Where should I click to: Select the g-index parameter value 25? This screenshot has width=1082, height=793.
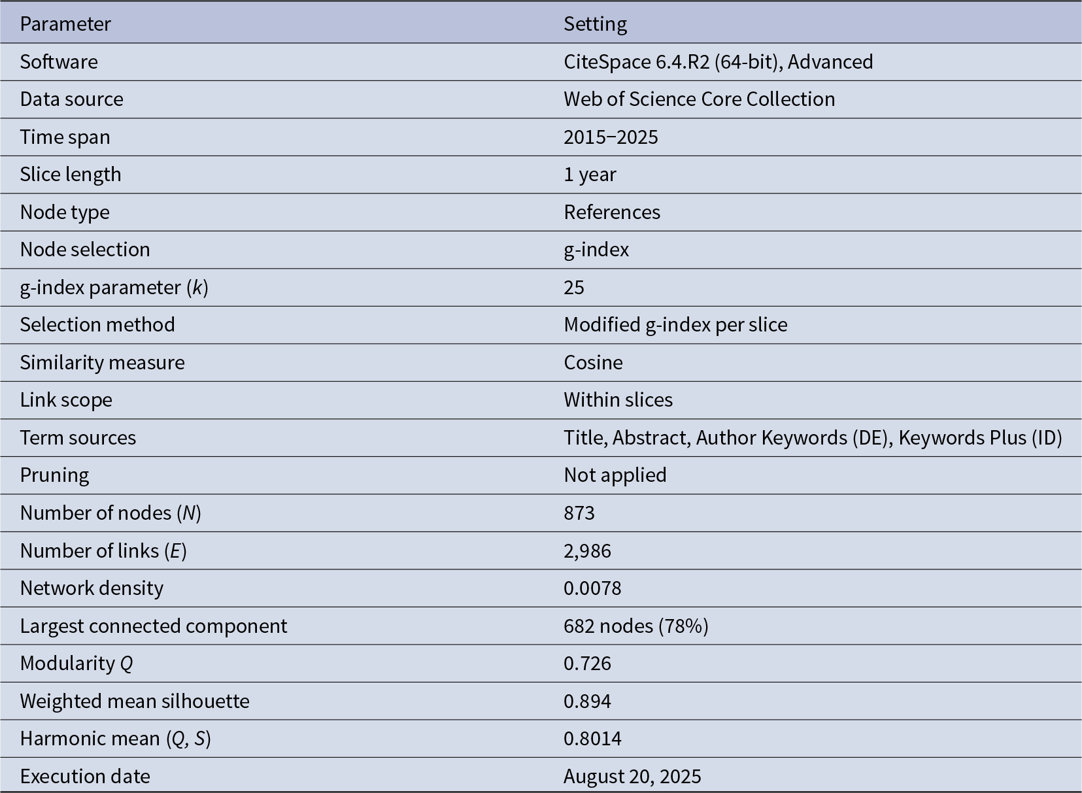point(574,287)
